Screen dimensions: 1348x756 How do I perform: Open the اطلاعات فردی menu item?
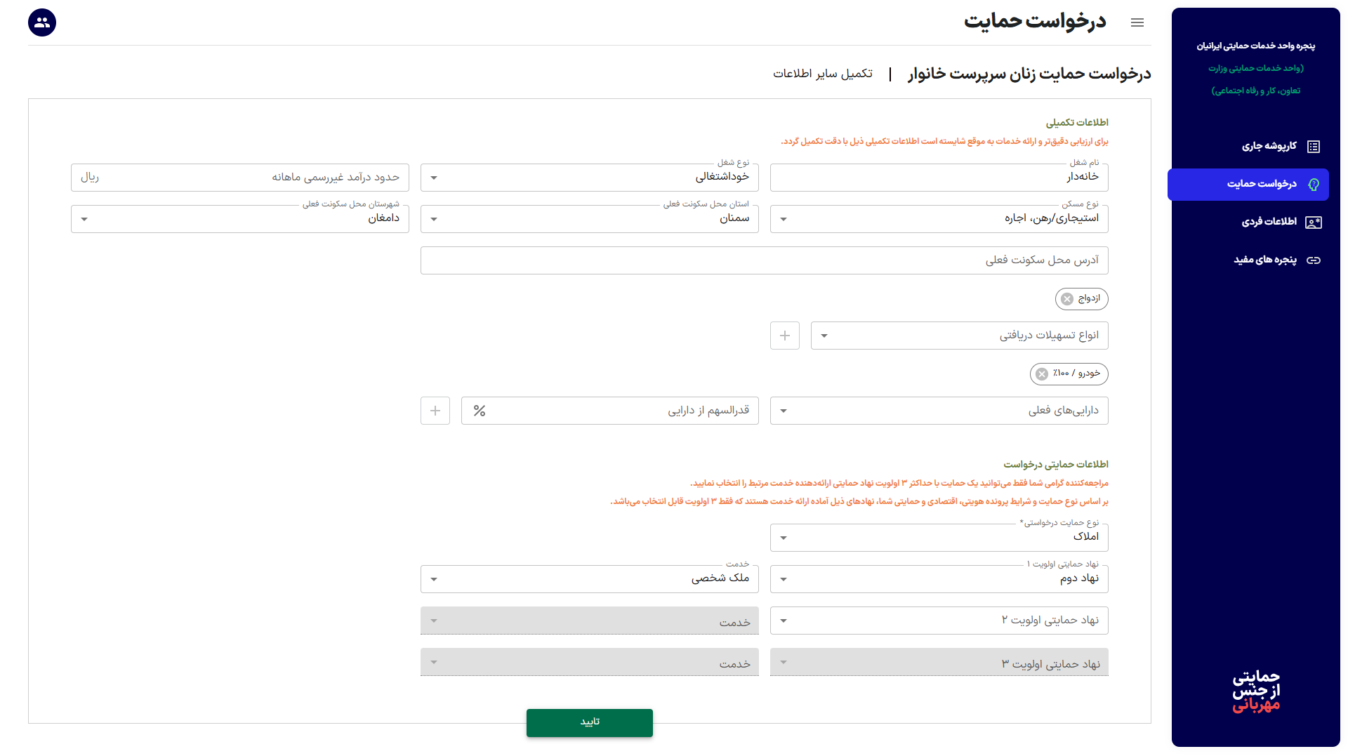(x=1269, y=222)
